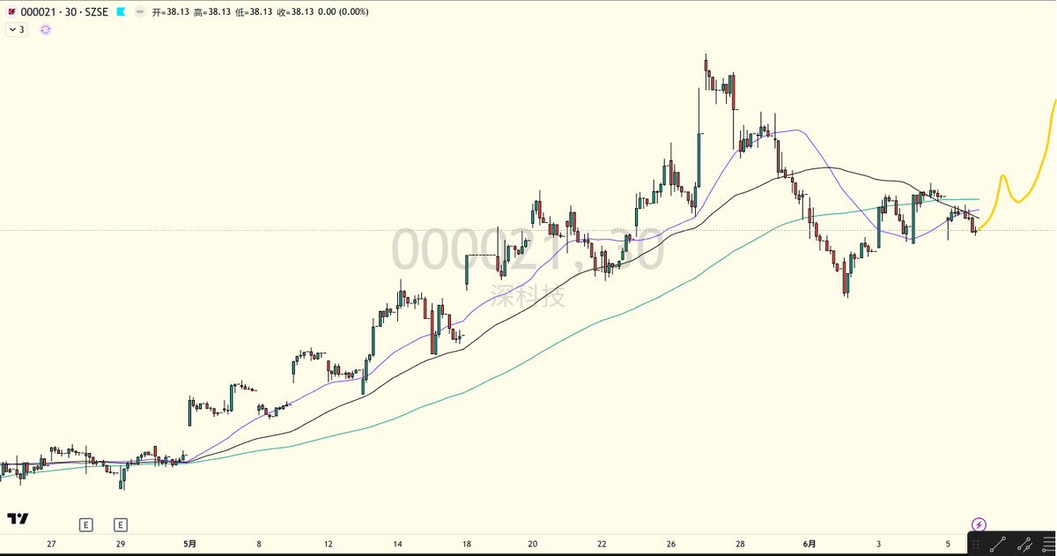Click the high price value 高=38.13

click(x=211, y=12)
